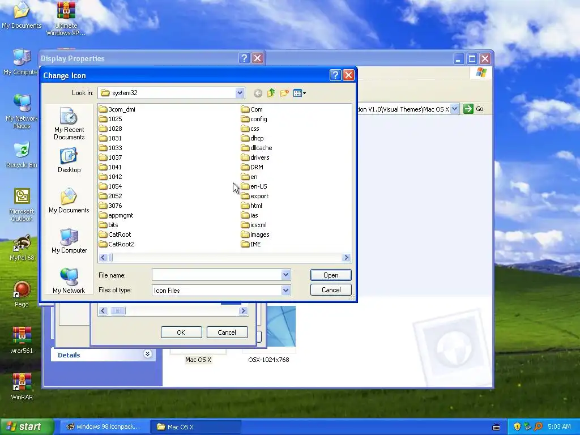The height and width of the screenshot is (435, 580).
Task: Click Cancel beside the OK button
Action: (x=227, y=332)
